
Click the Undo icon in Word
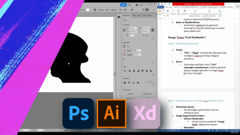click(x=165, y=4)
